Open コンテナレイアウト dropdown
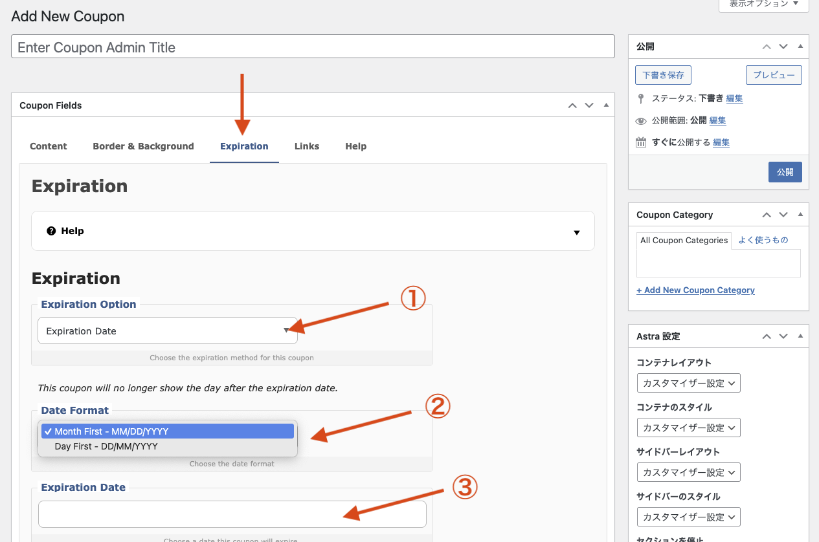 click(688, 383)
